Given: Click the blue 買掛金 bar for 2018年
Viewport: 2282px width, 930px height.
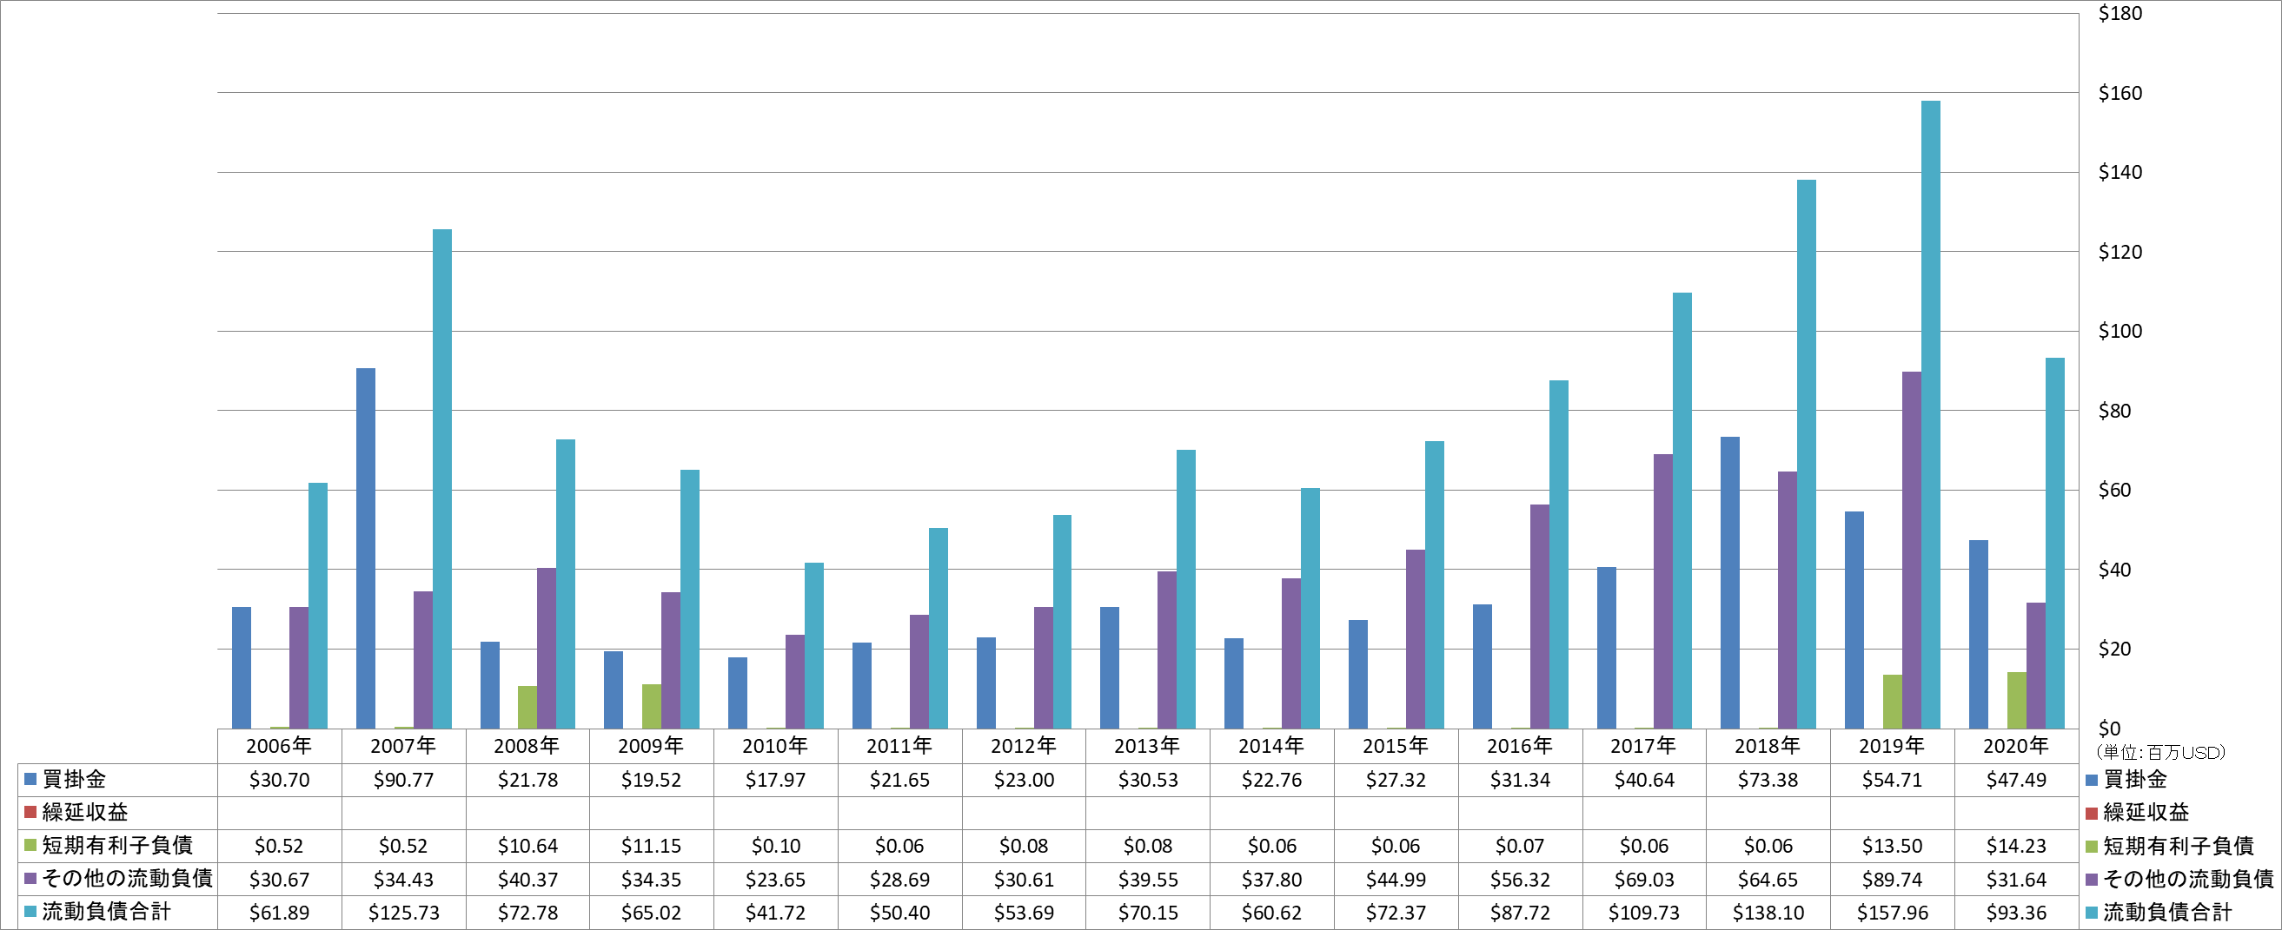Looking at the screenshot, I should tap(1730, 584).
